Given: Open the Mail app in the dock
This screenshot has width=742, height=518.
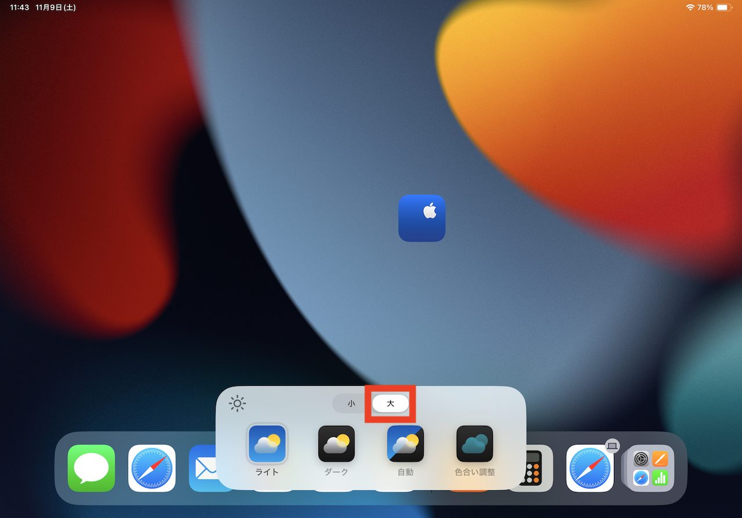Looking at the screenshot, I should pyautogui.click(x=203, y=468).
